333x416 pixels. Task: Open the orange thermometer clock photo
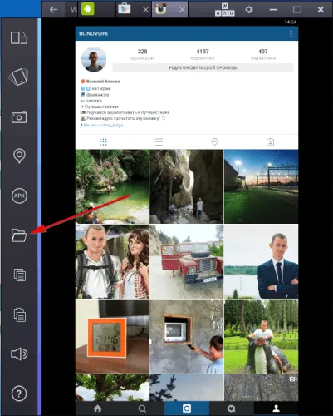point(112,336)
